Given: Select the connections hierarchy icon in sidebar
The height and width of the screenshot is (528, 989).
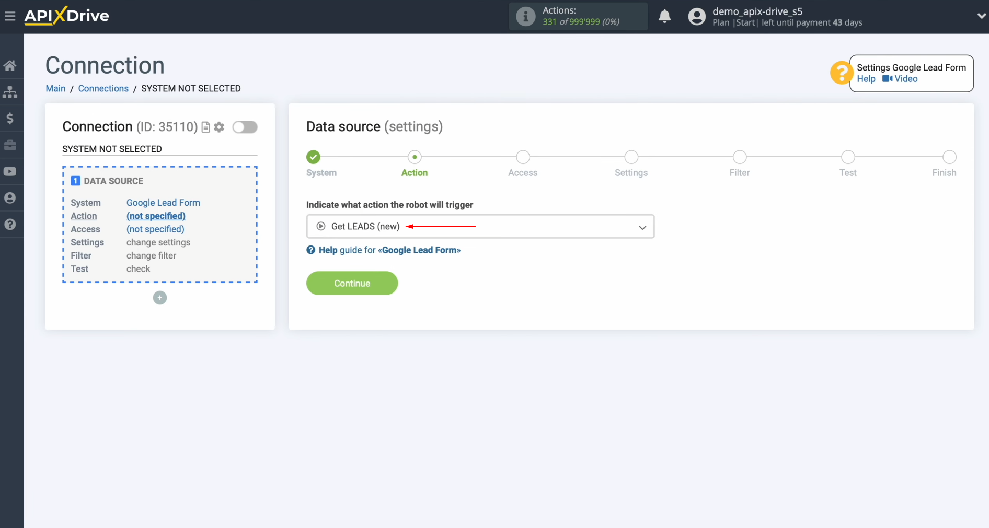Looking at the screenshot, I should point(10,92).
